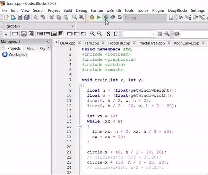Debugger step into icon

[202, 17]
